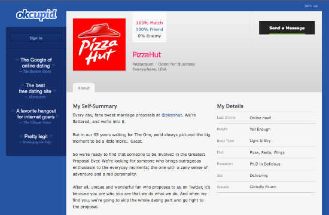Click the Pretty legit quote
329x215 pixels.
click(x=36, y=136)
